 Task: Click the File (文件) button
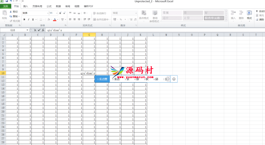click(6, 6)
